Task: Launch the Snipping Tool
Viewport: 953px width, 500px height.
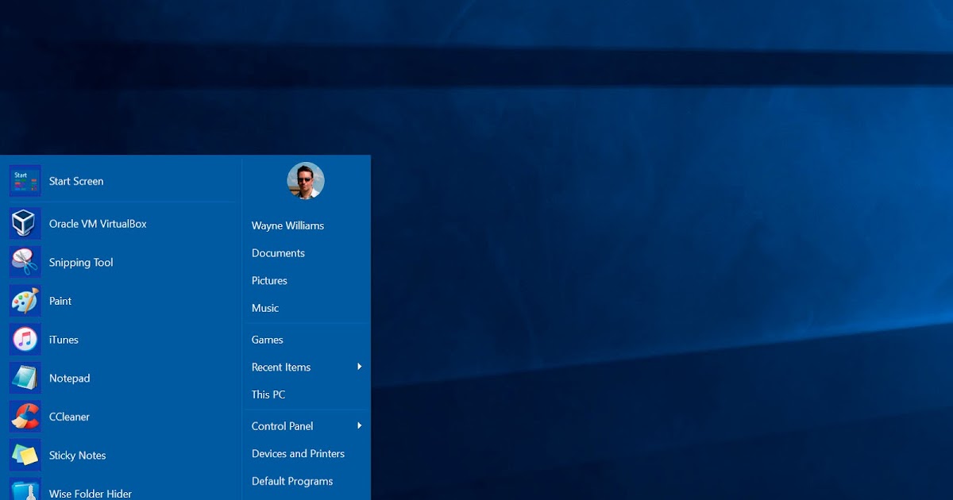Action: click(x=80, y=262)
